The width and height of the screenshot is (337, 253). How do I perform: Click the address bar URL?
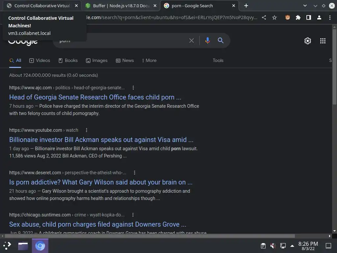point(171,18)
